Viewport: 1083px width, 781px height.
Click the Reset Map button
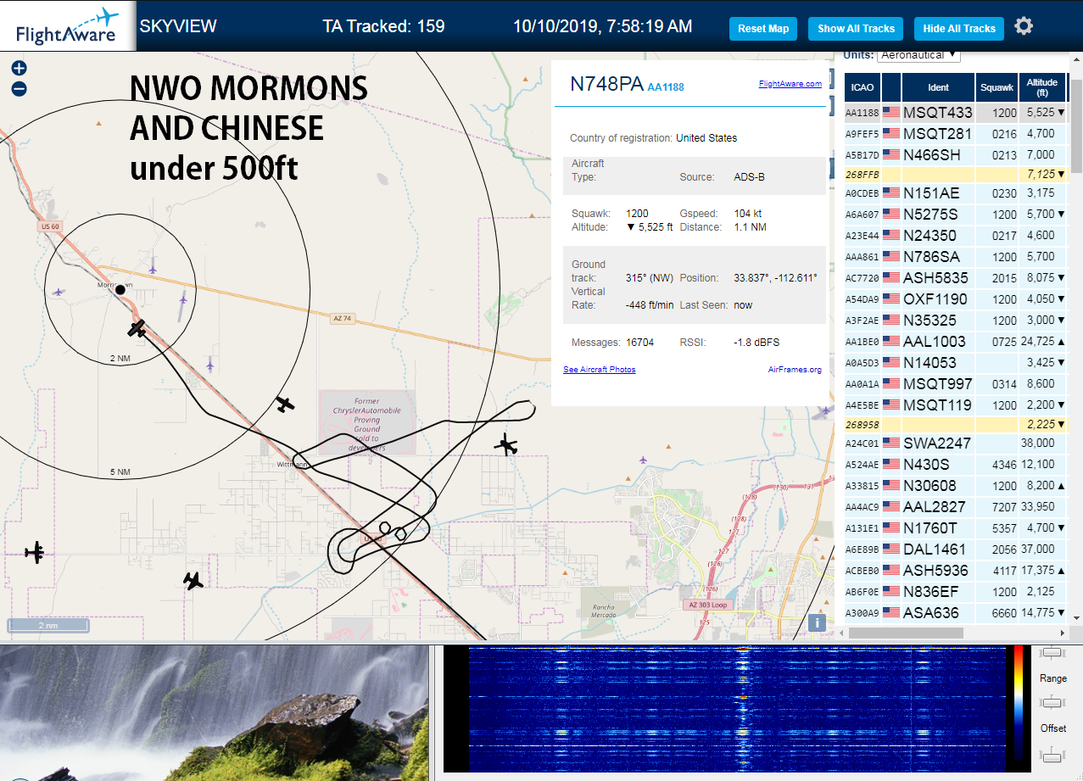pos(763,28)
